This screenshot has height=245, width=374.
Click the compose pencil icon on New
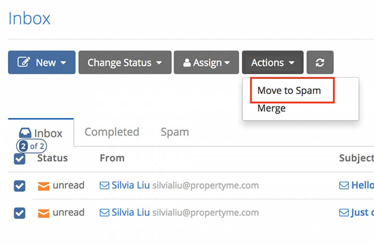[x=23, y=62]
